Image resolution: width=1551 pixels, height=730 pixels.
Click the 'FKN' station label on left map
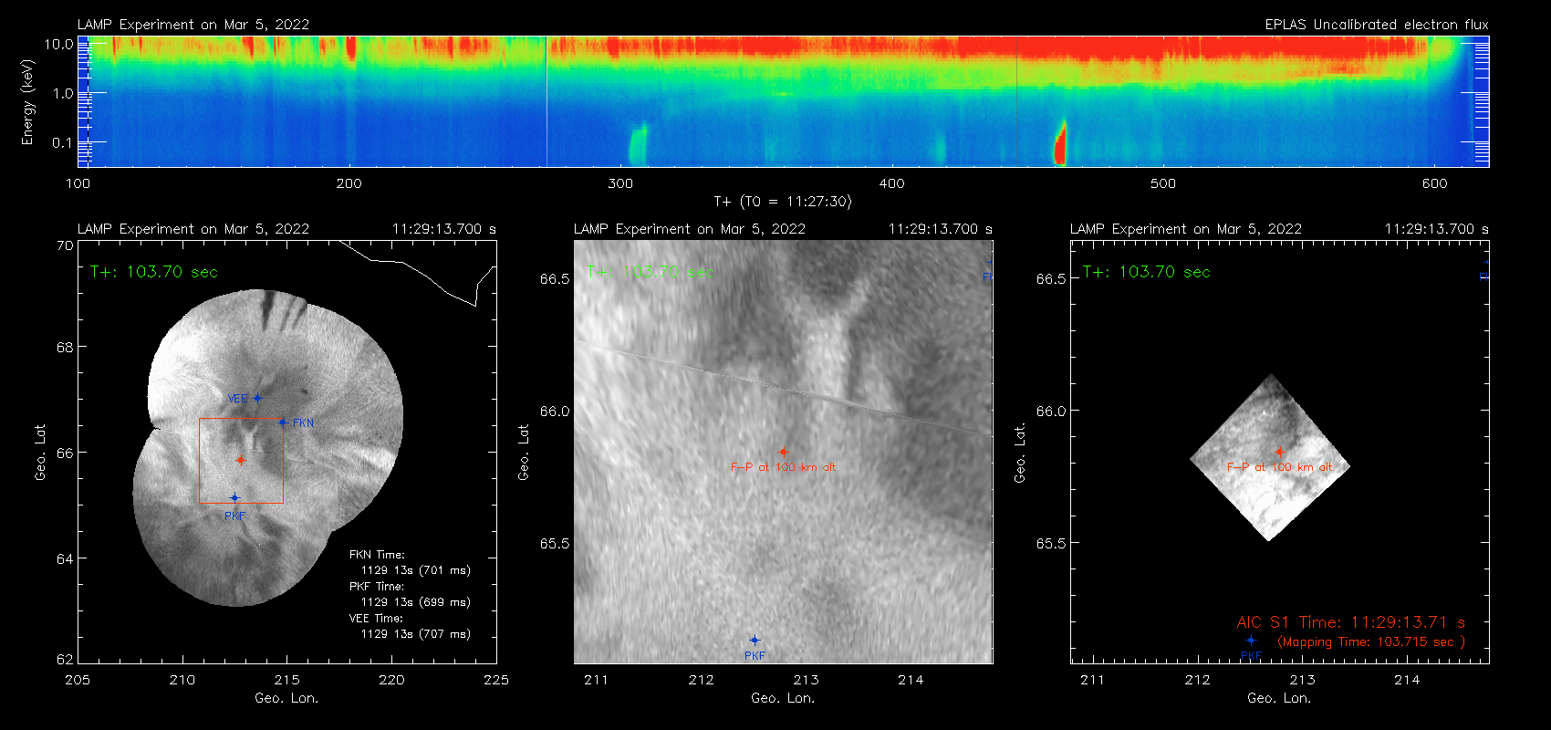click(x=303, y=423)
